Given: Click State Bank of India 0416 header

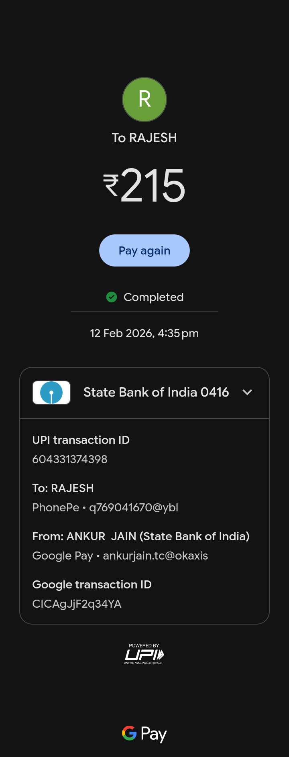Looking at the screenshot, I should coord(156,392).
